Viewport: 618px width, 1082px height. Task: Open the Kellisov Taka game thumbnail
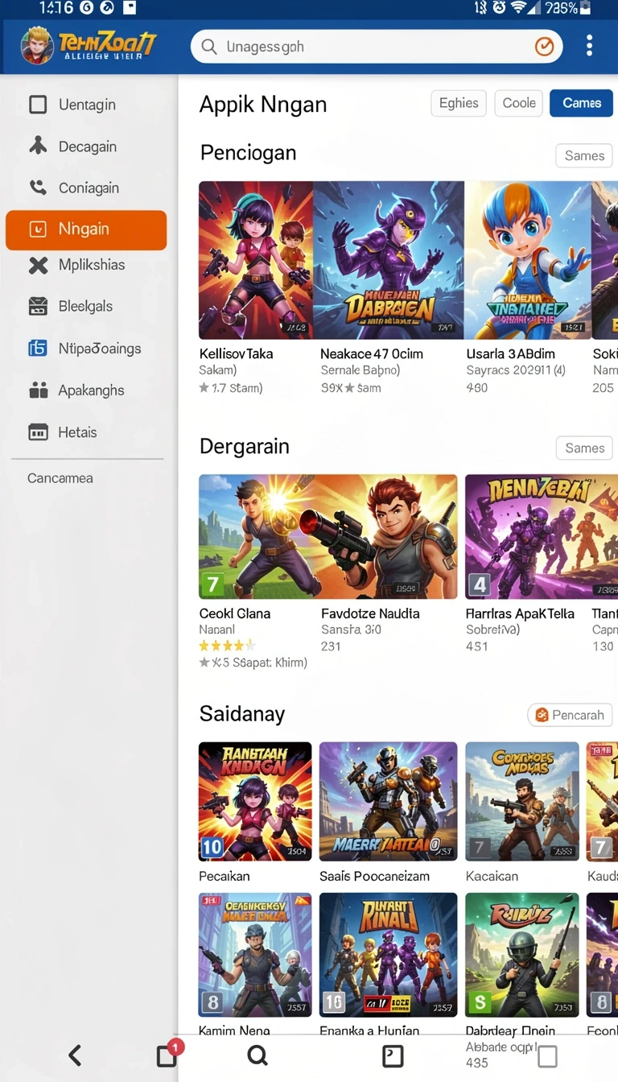click(x=256, y=260)
